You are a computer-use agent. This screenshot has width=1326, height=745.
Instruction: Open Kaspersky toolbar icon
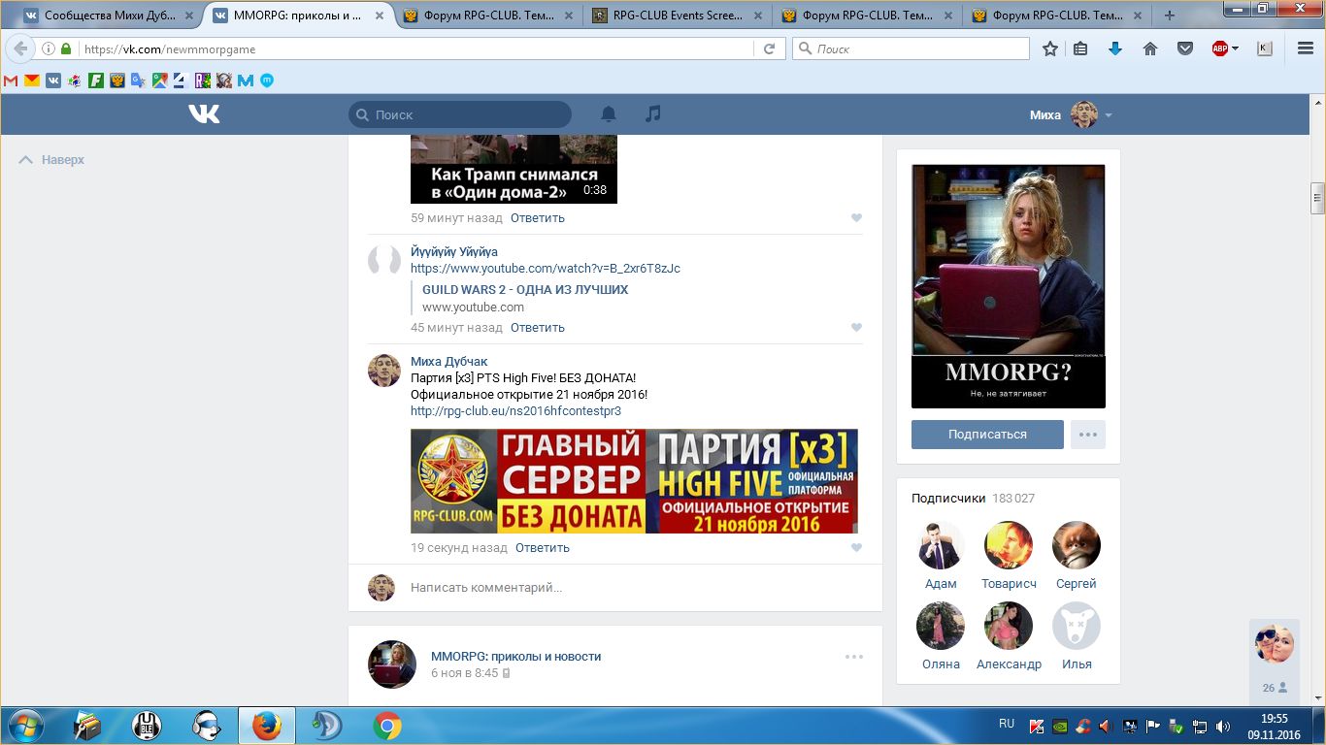tap(1264, 49)
